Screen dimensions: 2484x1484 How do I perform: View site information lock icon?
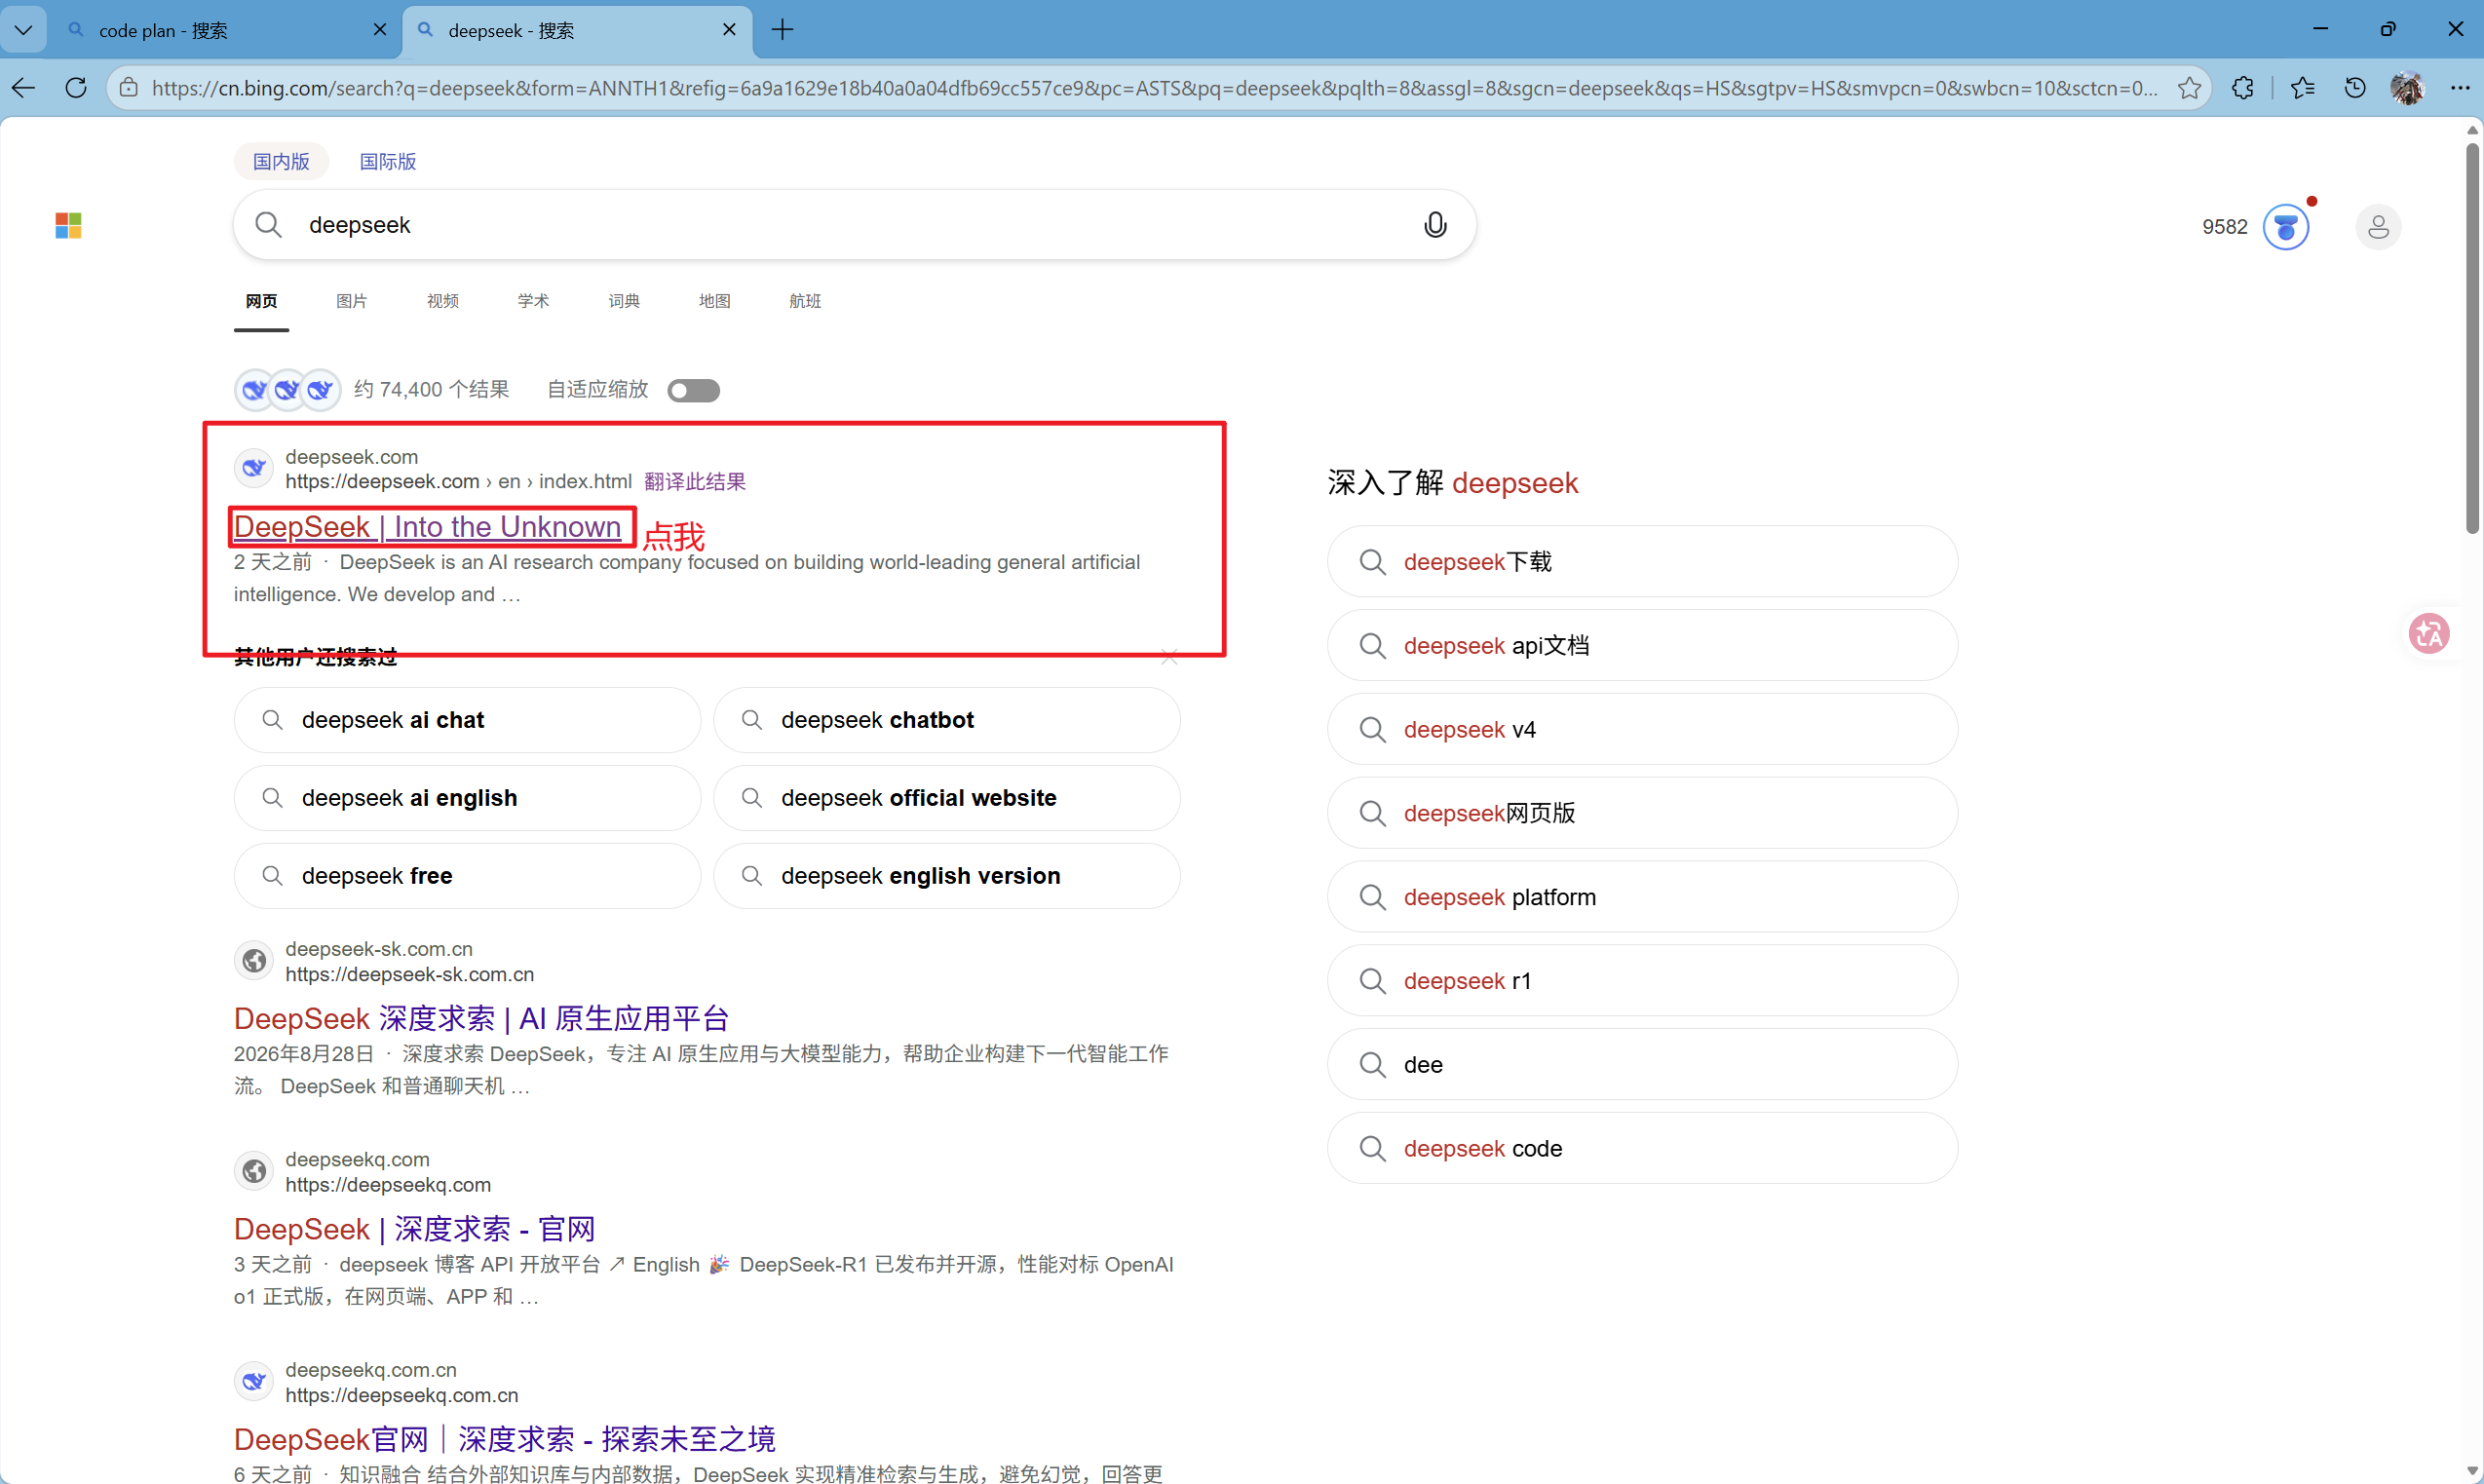coord(129,88)
